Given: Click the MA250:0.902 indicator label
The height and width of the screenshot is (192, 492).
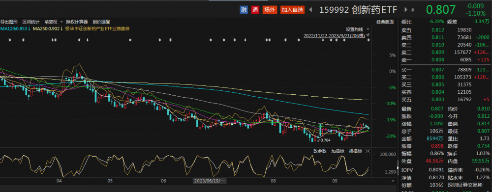Looking at the screenshot, I should point(48,28).
